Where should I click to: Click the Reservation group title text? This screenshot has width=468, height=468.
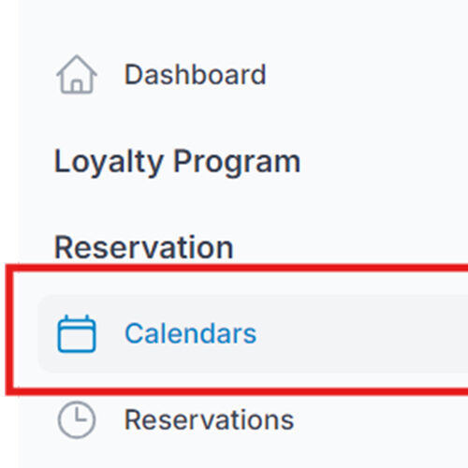143,248
